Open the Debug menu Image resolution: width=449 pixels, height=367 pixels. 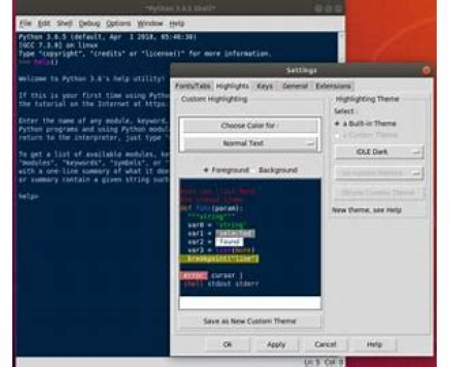(x=89, y=24)
